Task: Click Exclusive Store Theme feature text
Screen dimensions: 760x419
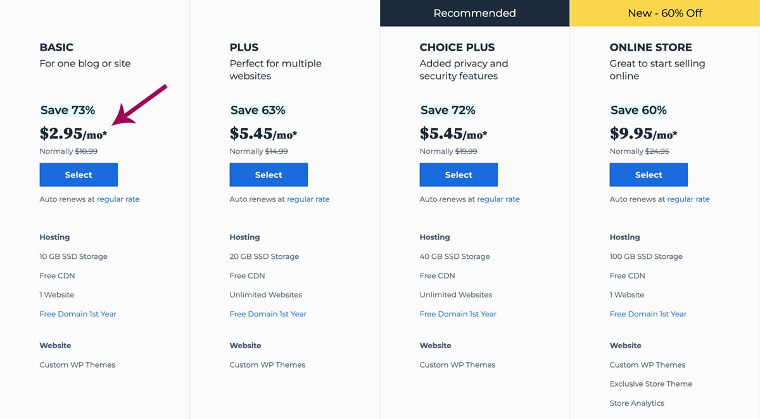Action: pos(651,384)
